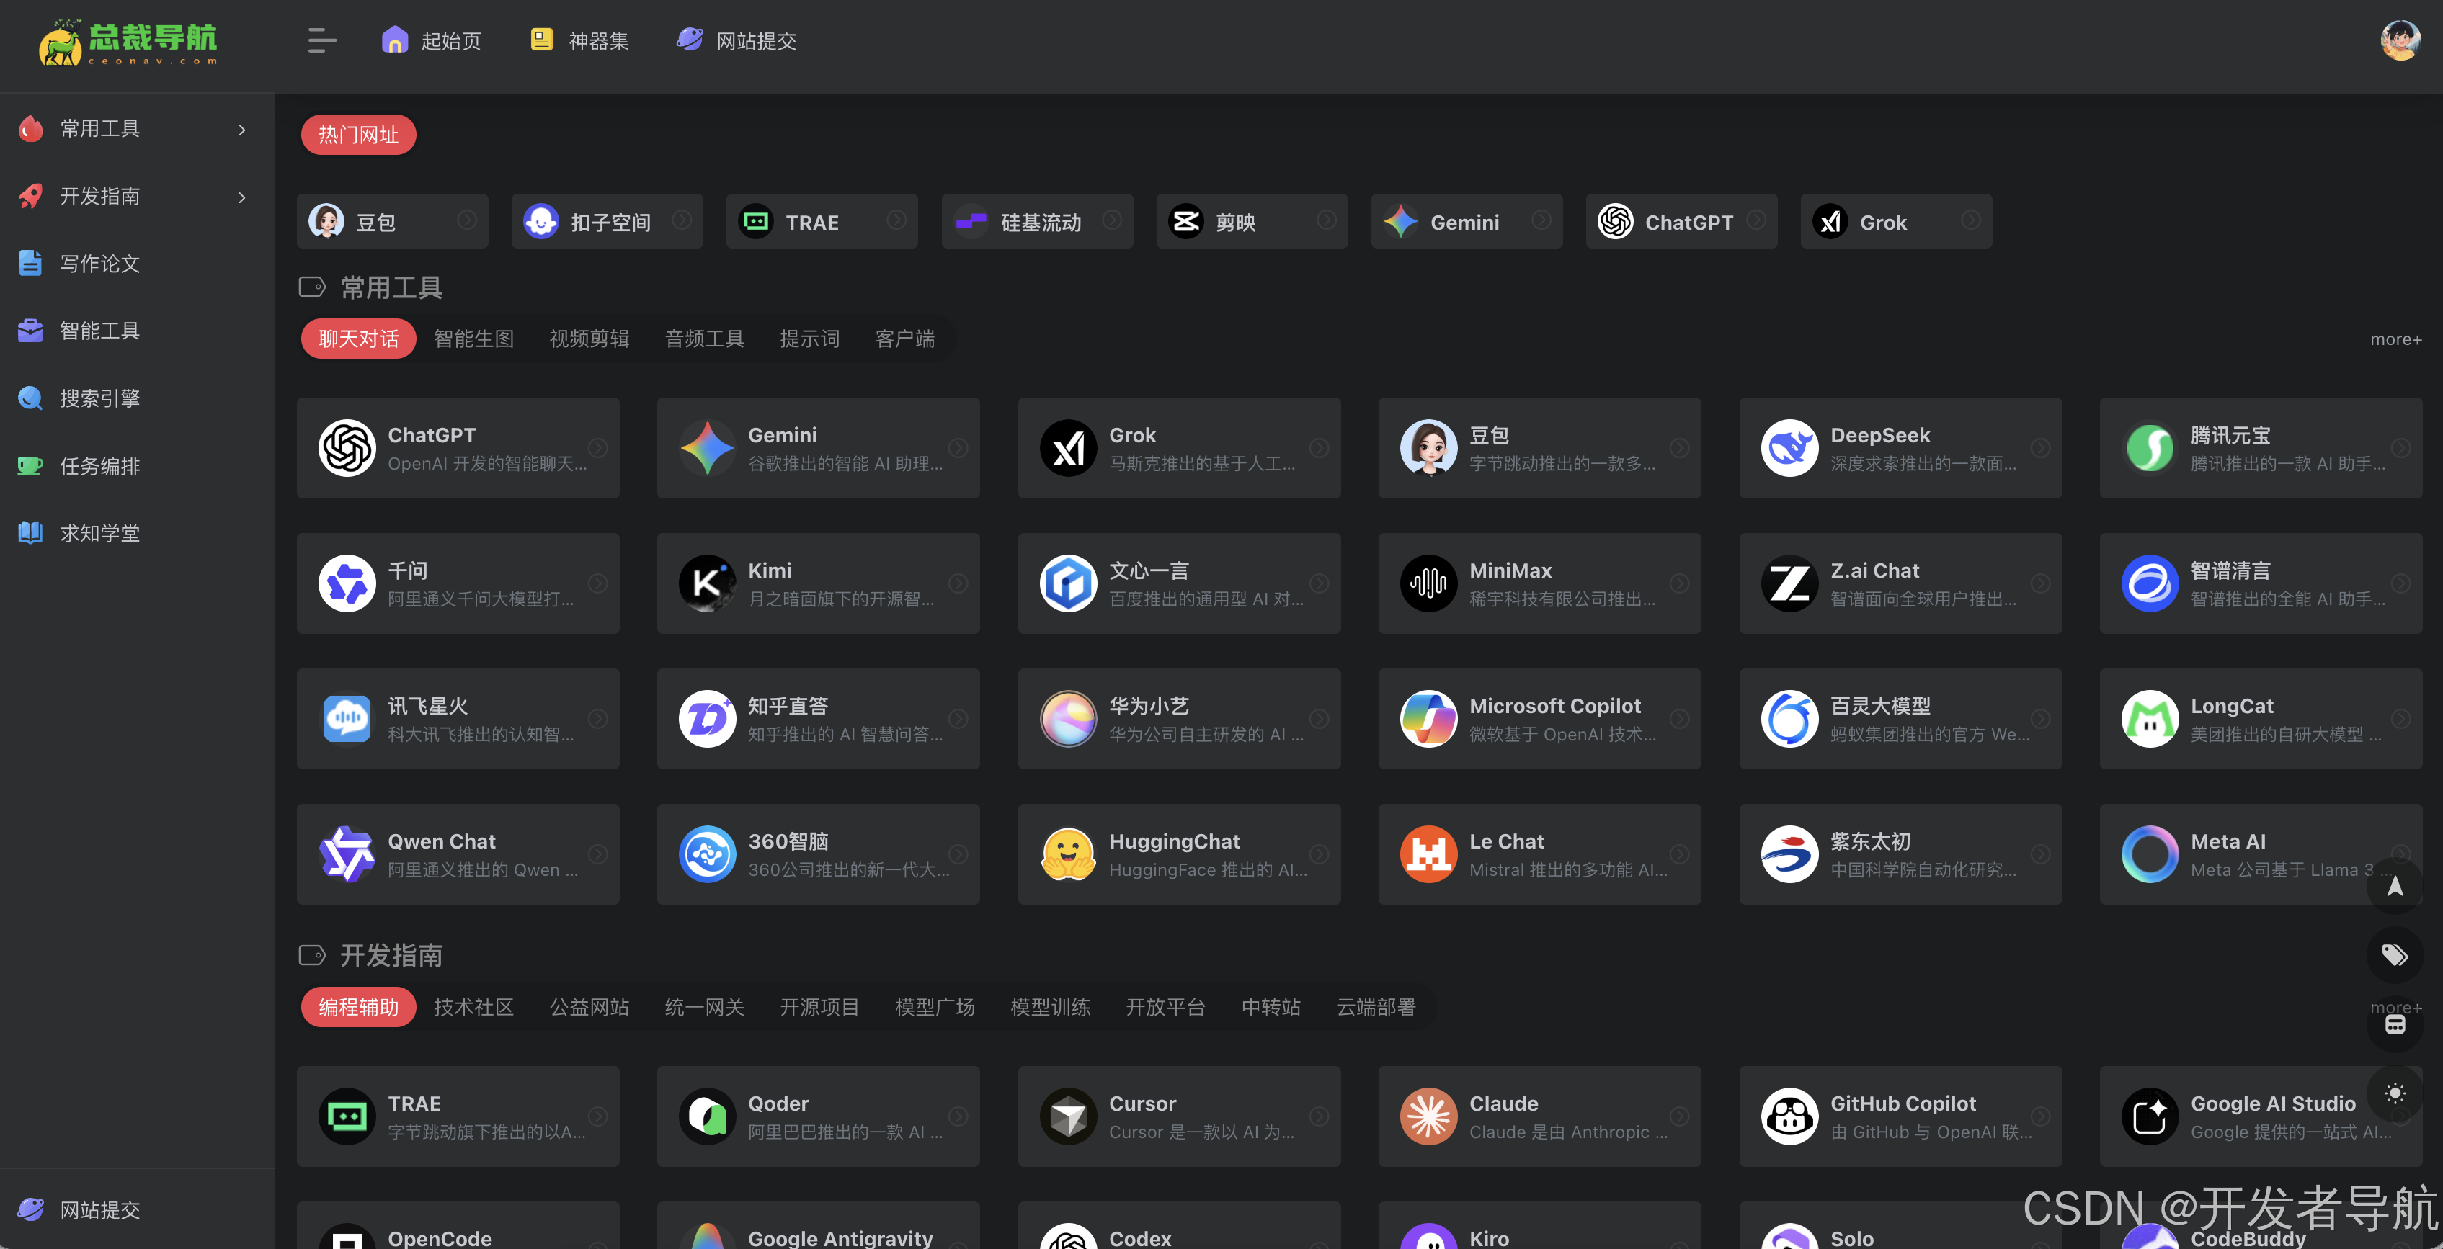Screen dimensions: 2443x1249
Task: Expand the 开发指南 sidebar section chevron
Action: coord(241,196)
